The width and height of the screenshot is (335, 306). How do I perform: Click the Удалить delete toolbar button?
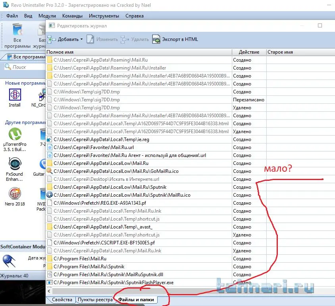[135, 39]
